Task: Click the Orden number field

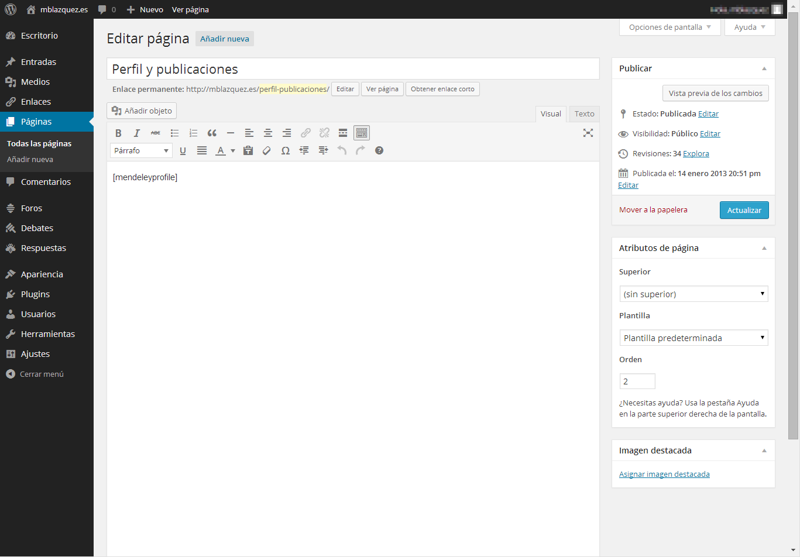Action: [637, 381]
